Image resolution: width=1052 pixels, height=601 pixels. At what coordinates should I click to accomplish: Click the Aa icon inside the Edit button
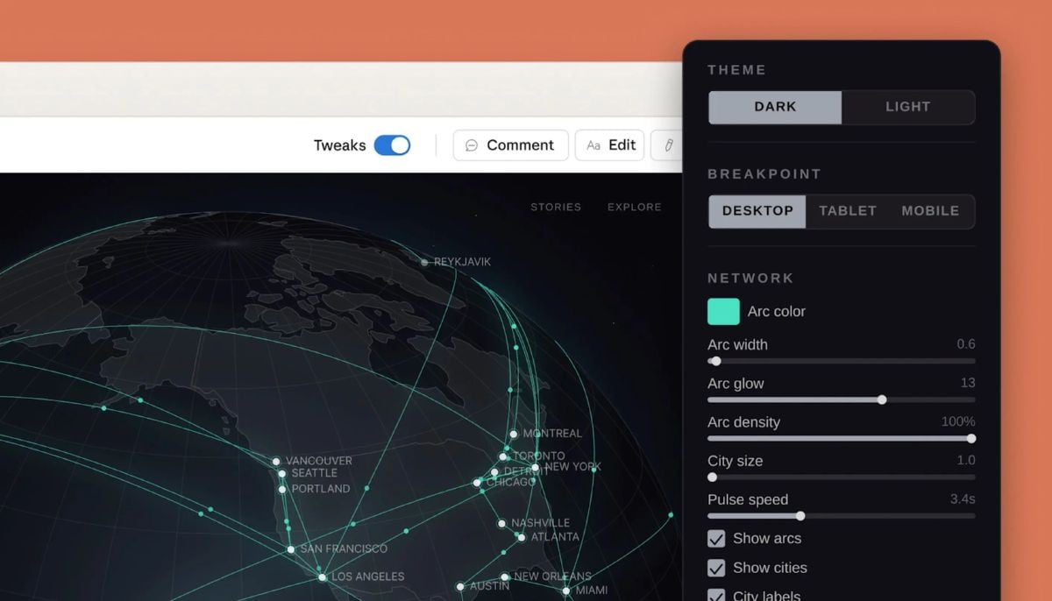[x=594, y=145]
